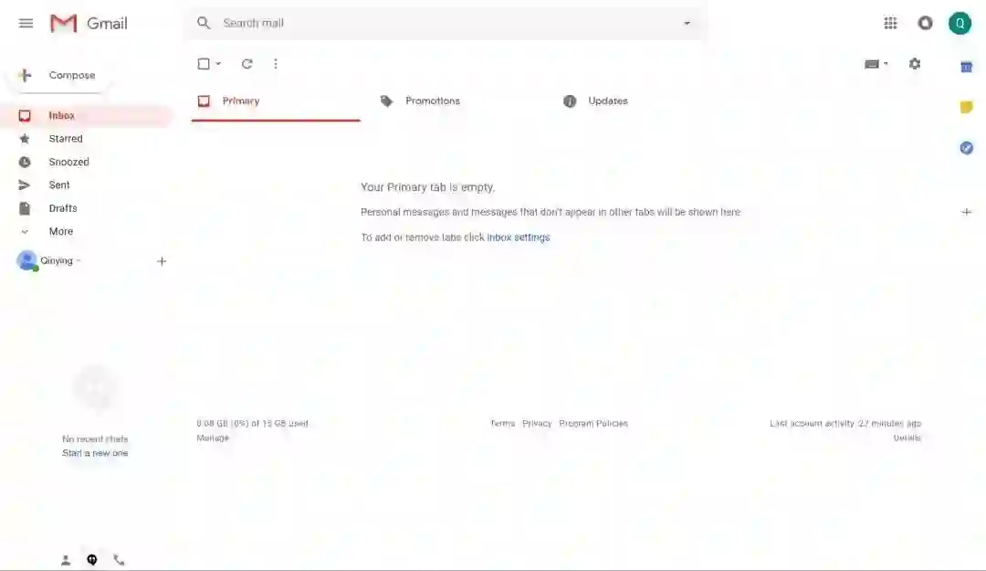
Task: Open the three-dot More options menu
Action: point(276,64)
